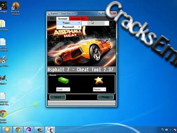Viewport: 177px width, 133px height.
Task: Click the Start button
Action: point(58,97)
